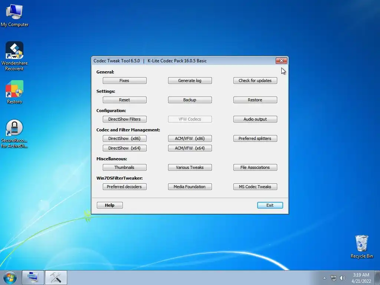Open the Windows Start menu

click(x=10, y=278)
